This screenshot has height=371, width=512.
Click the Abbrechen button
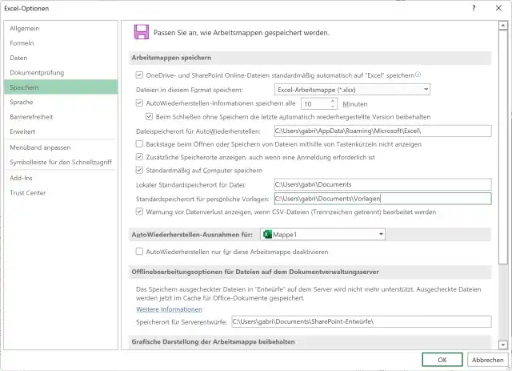[487, 360]
